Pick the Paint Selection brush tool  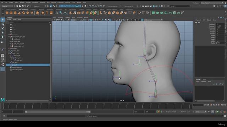point(2,28)
